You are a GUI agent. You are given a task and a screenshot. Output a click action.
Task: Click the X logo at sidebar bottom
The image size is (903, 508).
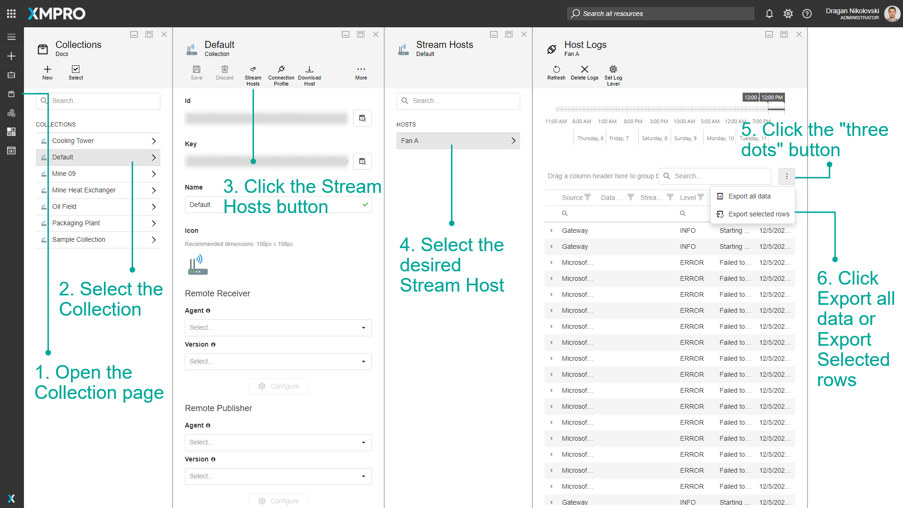click(x=11, y=499)
